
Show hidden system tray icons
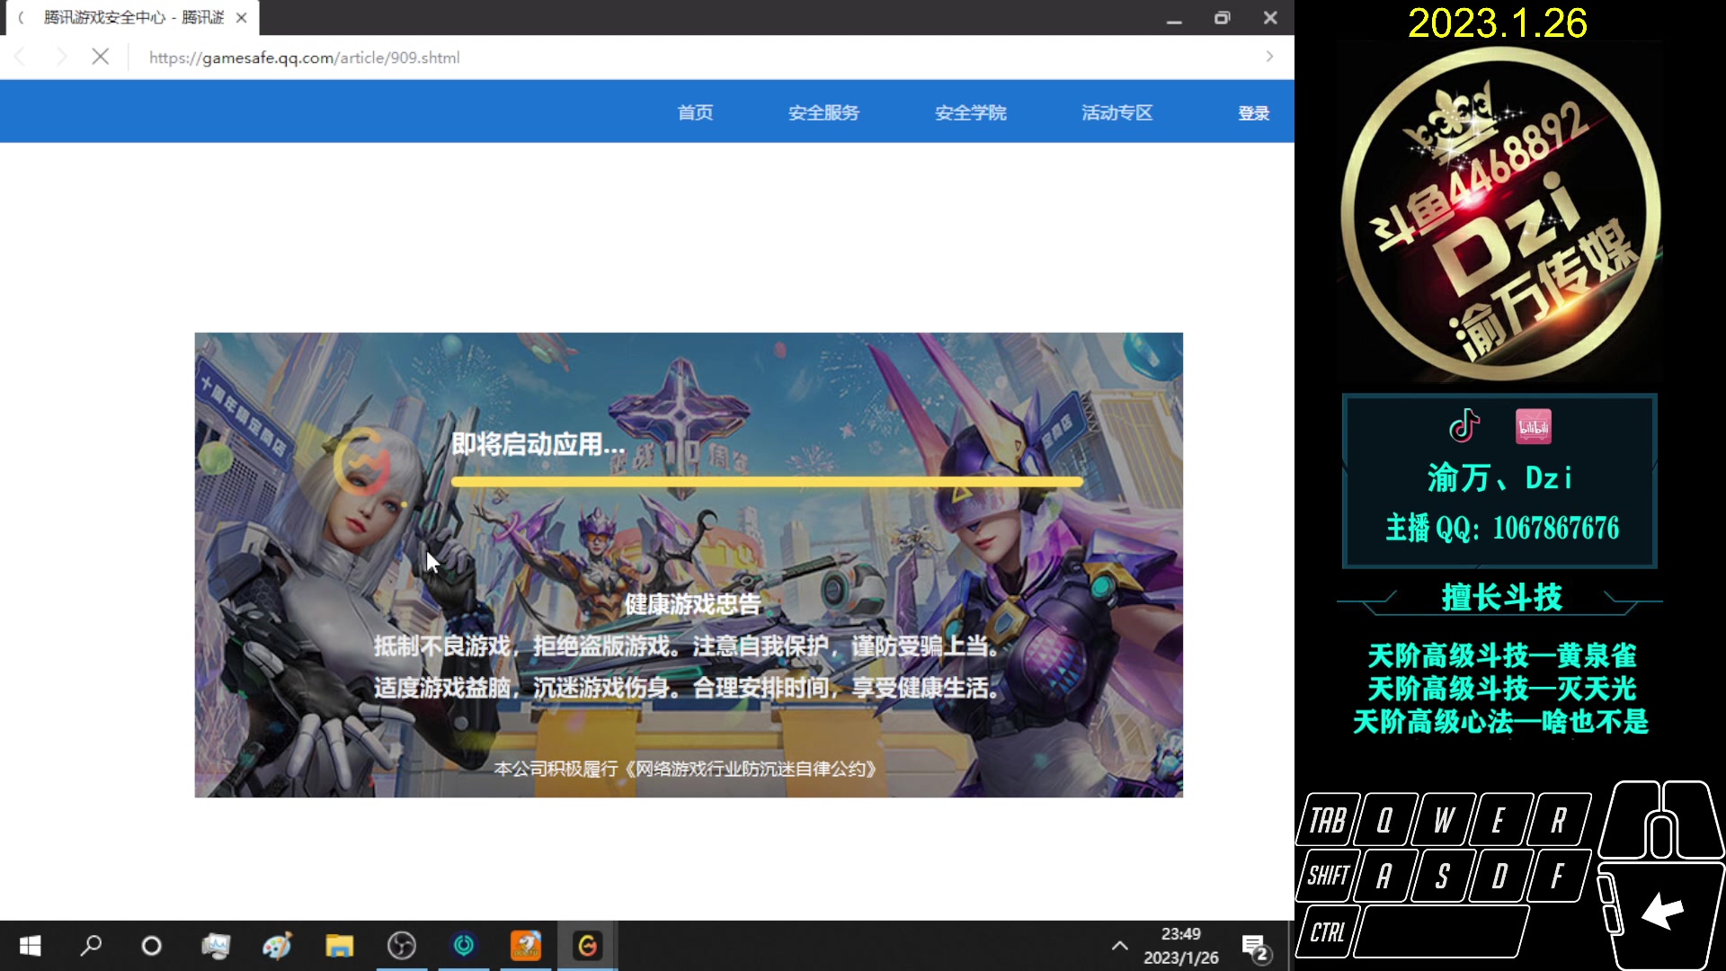(x=1119, y=946)
